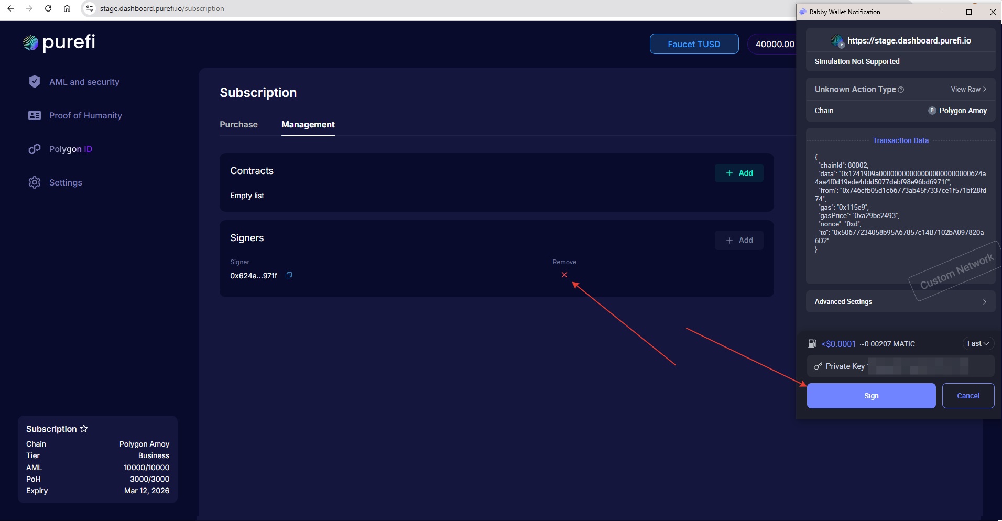Click the purefi logo
This screenshot has height=521, width=1002.
pyautogui.click(x=59, y=42)
